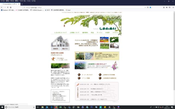Click the Windows taskbar search box

(x=16, y=107)
